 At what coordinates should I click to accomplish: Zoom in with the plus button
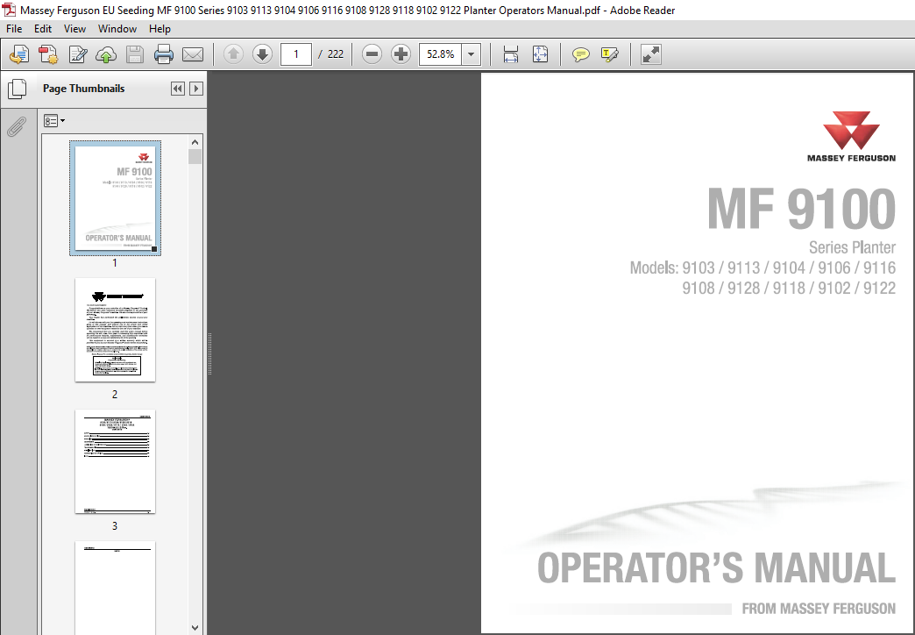pyautogui.click(x=401, y=54)
